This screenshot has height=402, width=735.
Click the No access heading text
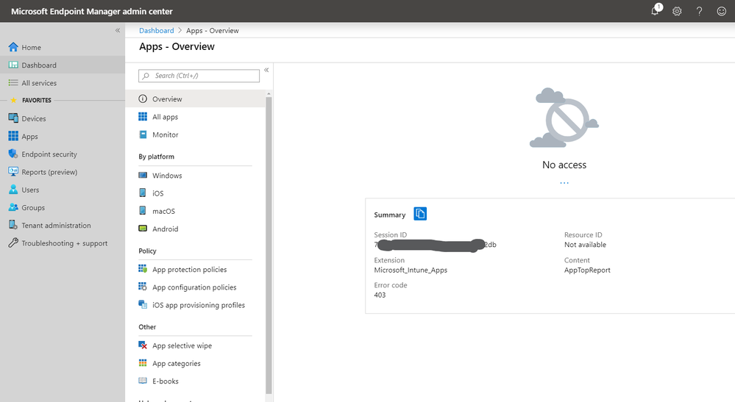click(564, 165)
